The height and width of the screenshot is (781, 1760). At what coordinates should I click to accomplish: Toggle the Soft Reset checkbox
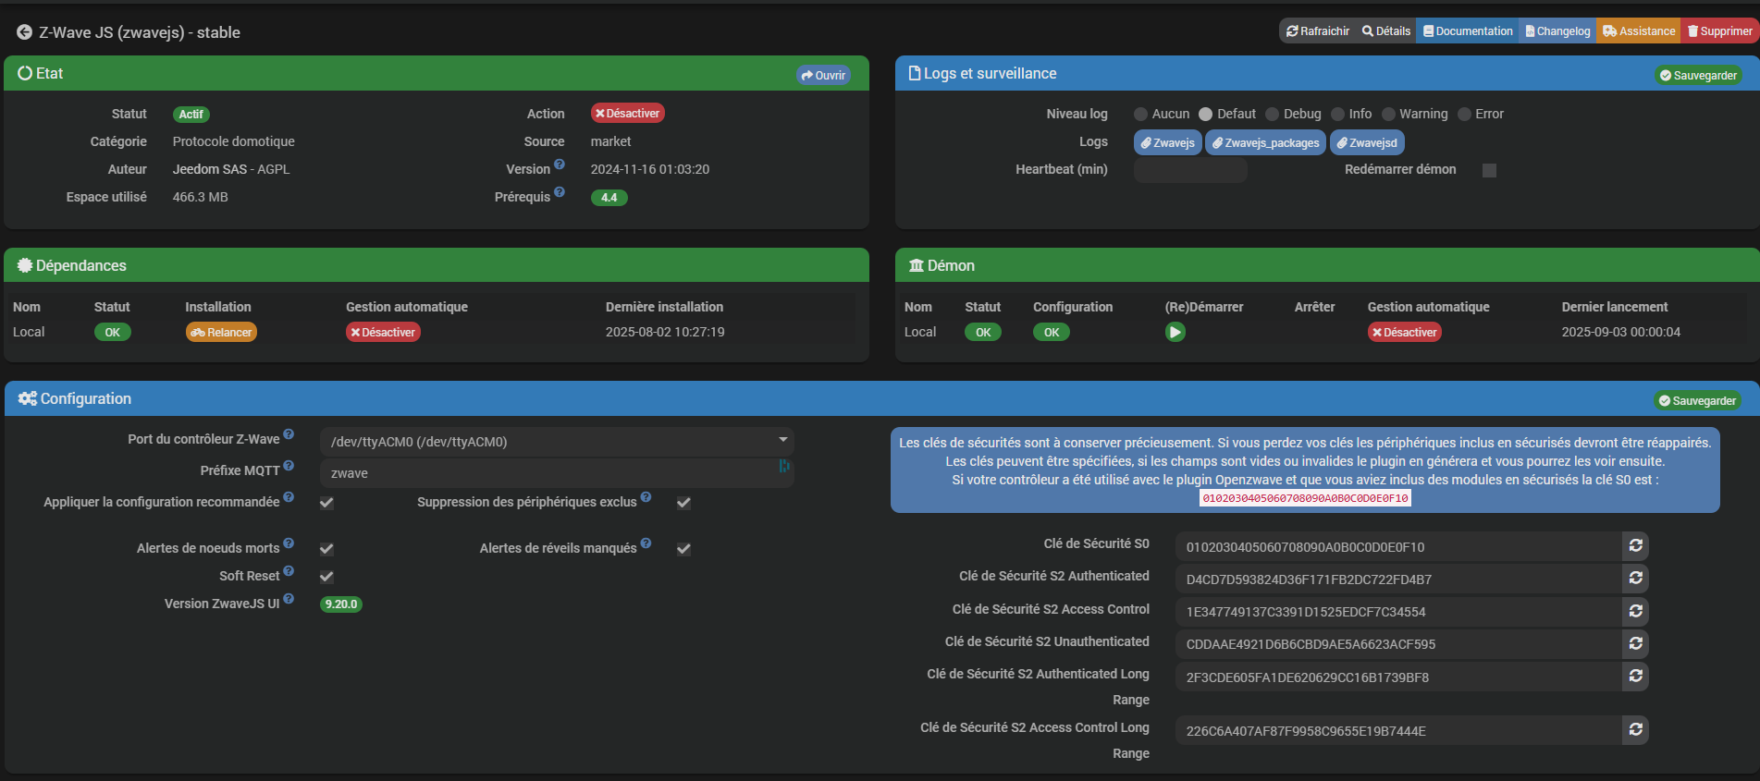point(326,577)
